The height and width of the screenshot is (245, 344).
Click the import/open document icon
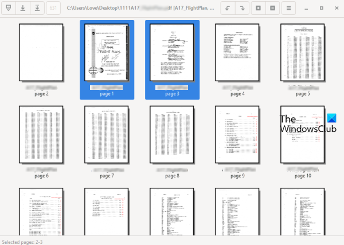coord(9,8)
